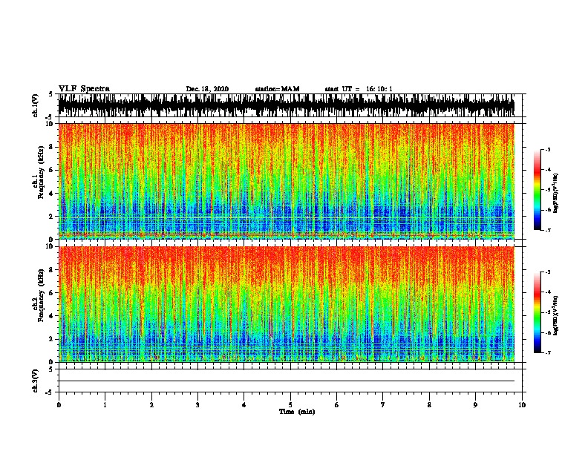Click the '-5' tick of the ch.1(V) waveform axis
Viewport: 588px width, 454px height.
pyautogui.click(x=49, y=117)
